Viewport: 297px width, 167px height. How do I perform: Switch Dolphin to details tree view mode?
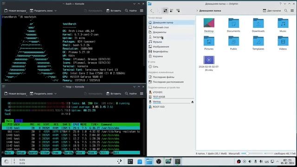coord(178,11)
